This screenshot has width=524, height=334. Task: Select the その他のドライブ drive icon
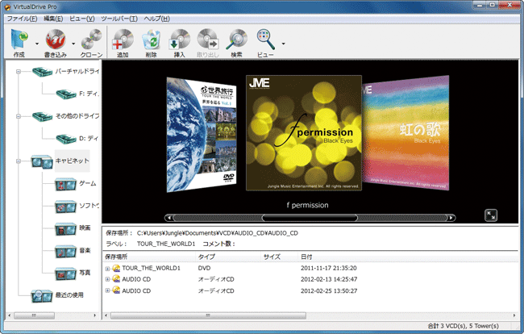(43, 116)
